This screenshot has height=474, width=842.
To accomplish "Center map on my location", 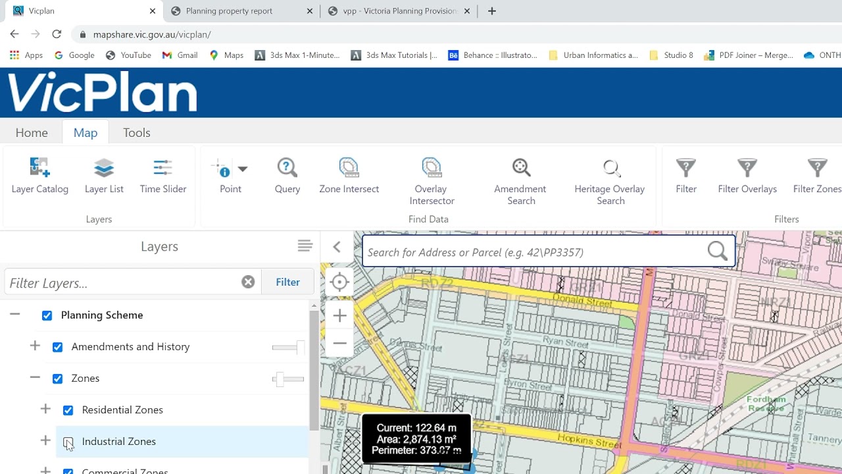I will (x=339, y=282).
